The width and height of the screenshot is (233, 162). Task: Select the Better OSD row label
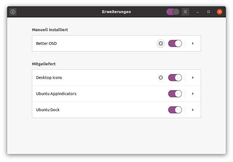pyautogui.click(x=46, y=43)
